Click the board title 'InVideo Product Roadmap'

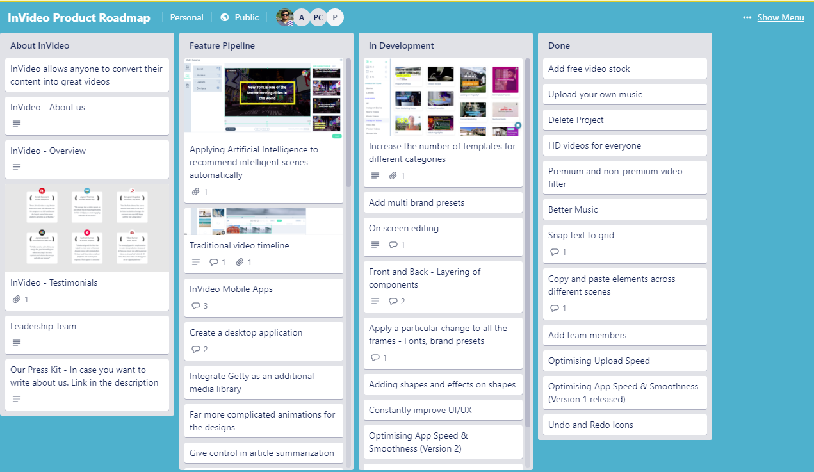(x=79, y=17)
